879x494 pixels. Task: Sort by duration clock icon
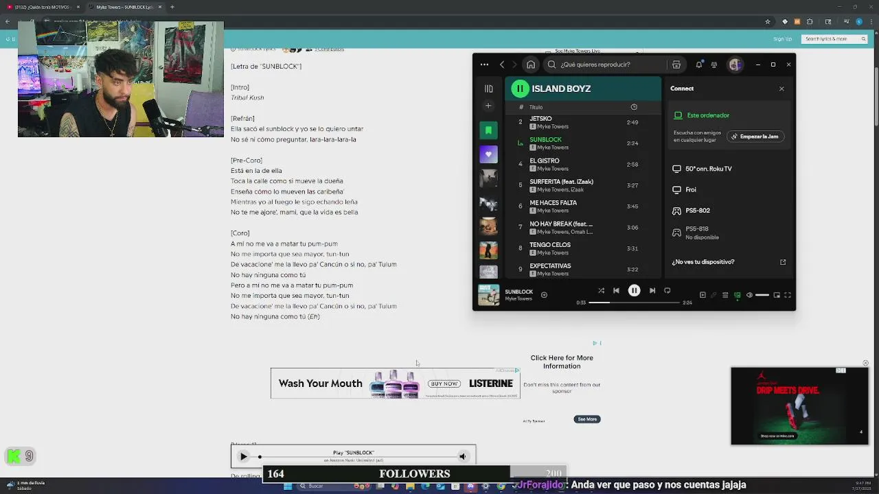click(634, 107)
